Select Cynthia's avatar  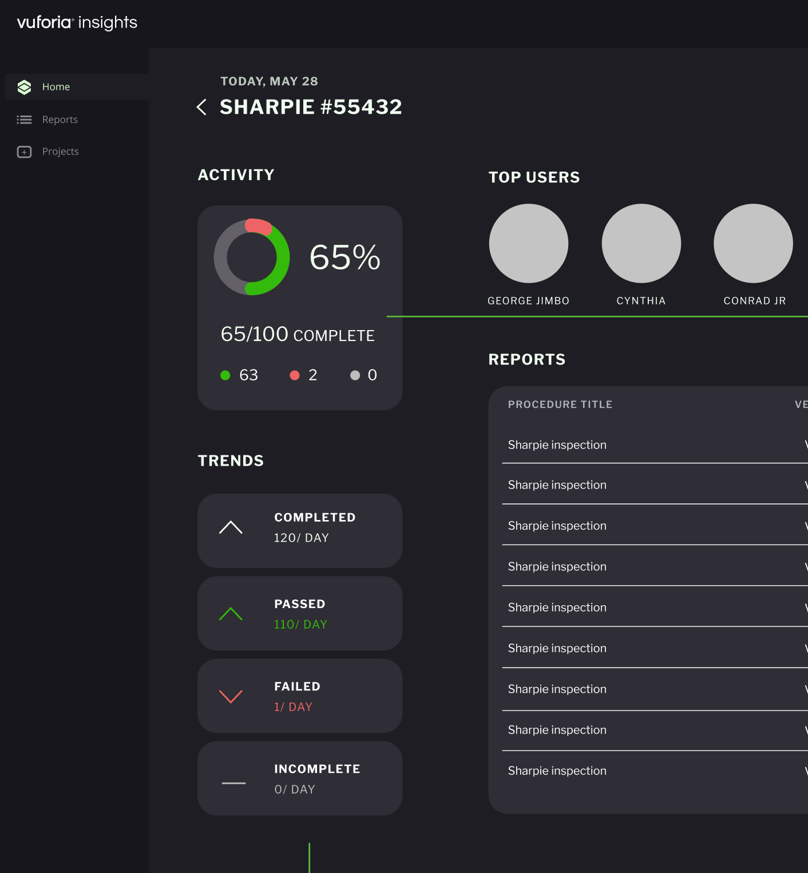[641, 243]
